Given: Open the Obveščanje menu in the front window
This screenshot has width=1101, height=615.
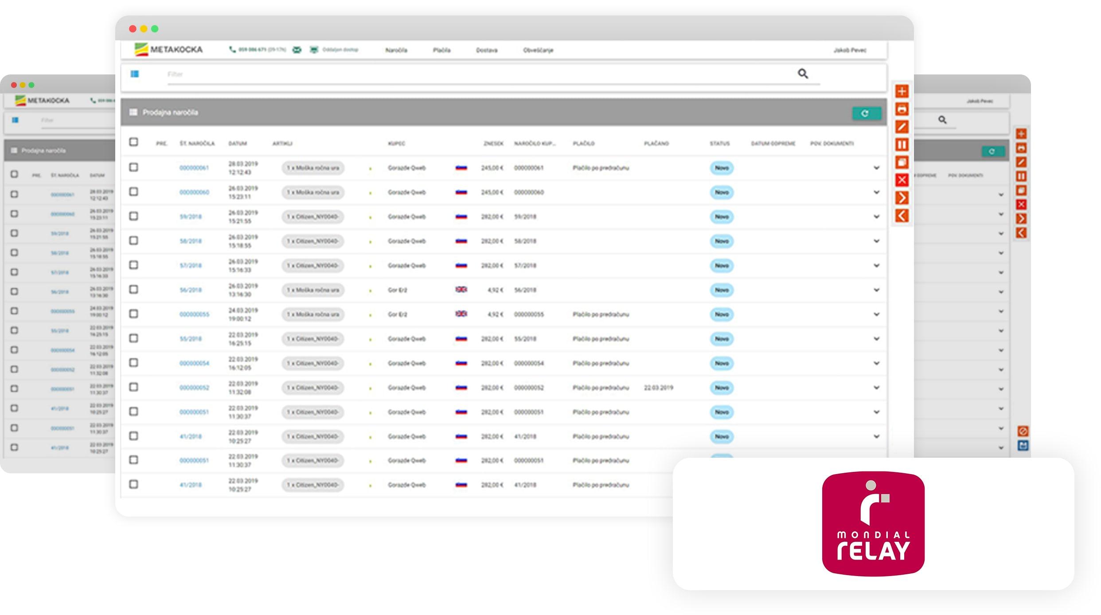Looking at the screenshot, I should pyautogui.click(x=538, y=50).
